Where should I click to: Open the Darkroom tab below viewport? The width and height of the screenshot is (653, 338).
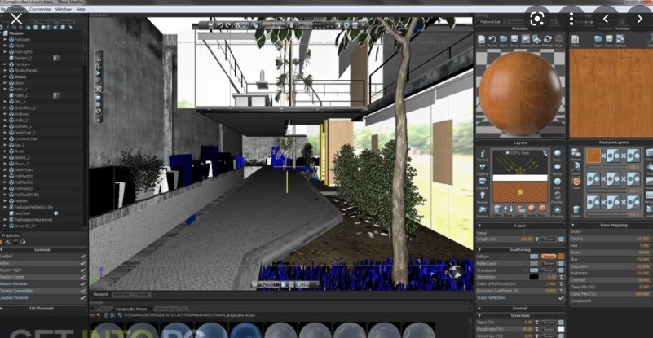[x=121, y=294]
